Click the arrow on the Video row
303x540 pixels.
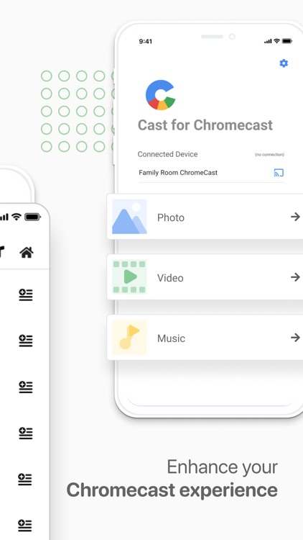tap(295, 277)
